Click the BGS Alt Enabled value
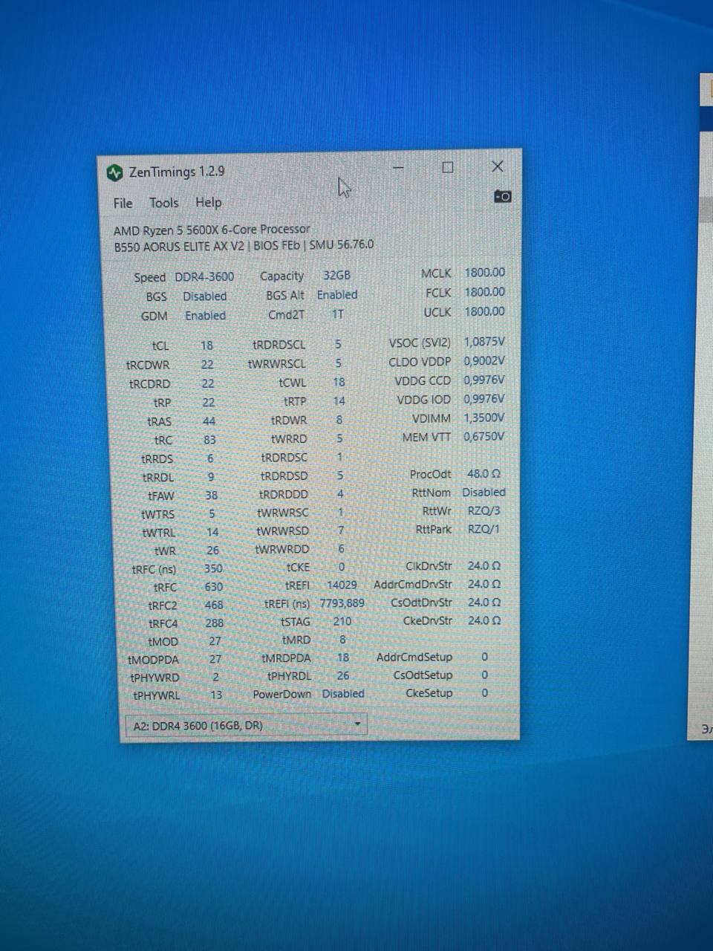This screenshot has width=713, height=951. (x=337, y=295)
